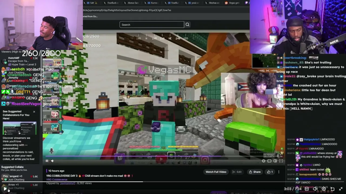346x194 pixels.
Task: Click the Hype Train Level 3 label
Action: point(24,65)
